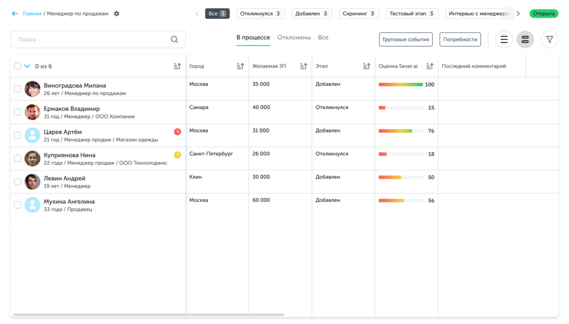This screenshot has width=569, height=324.
Task: Open the filter funnel icon
Action: pyautogui.click(x=550, y=39)
